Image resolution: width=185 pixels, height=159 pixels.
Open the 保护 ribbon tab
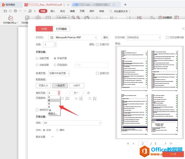[x=92, y=11]
